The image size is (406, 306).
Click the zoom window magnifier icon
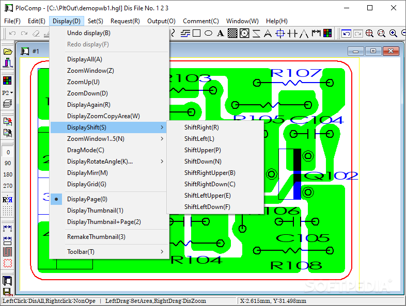point(381,34)
